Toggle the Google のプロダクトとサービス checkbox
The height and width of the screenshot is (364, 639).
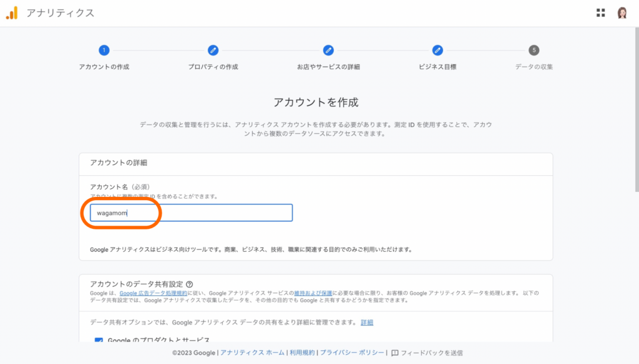(99, 341)
